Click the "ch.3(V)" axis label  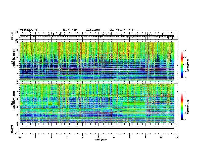12,129
